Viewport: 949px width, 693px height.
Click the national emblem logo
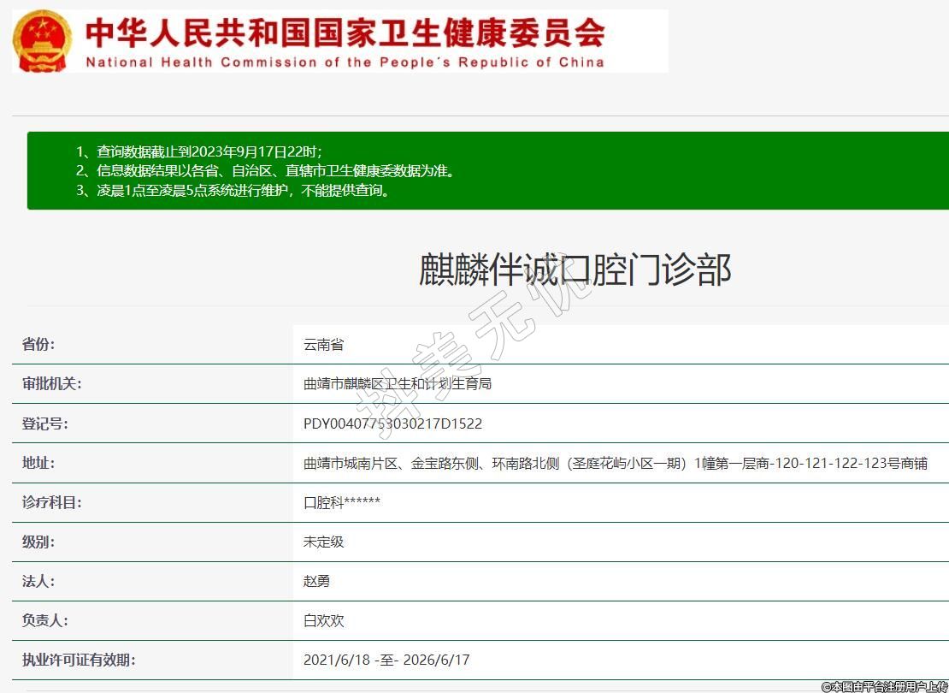(x=43, y=41)
